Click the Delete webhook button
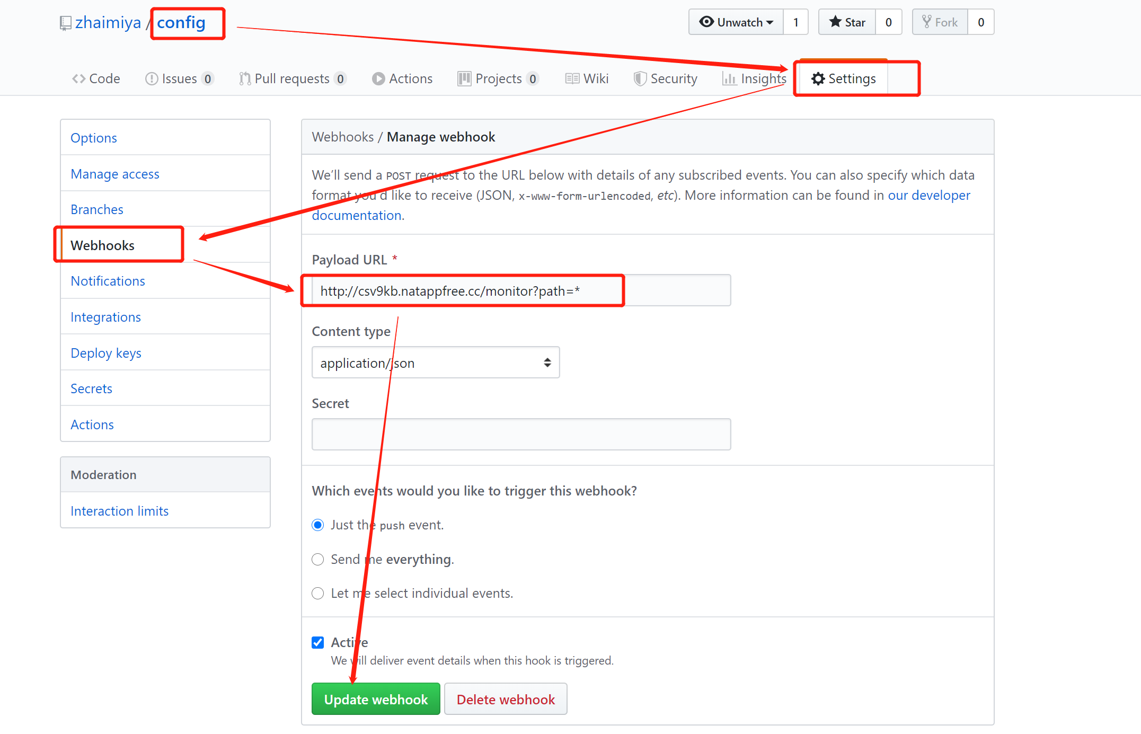 click(506, 700)
